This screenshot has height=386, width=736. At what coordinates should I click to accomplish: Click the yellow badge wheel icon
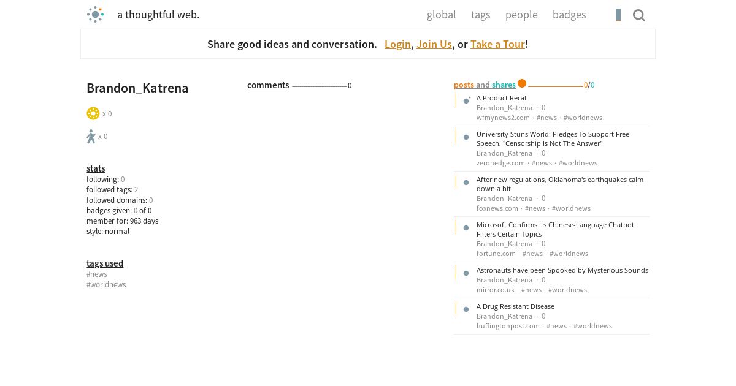[x=93, y=113]
